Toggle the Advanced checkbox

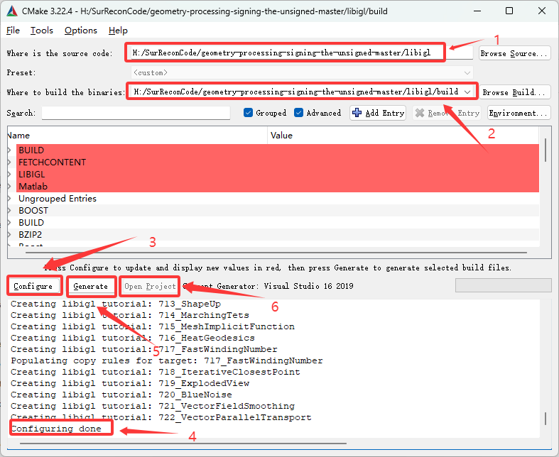pos(299,113)
